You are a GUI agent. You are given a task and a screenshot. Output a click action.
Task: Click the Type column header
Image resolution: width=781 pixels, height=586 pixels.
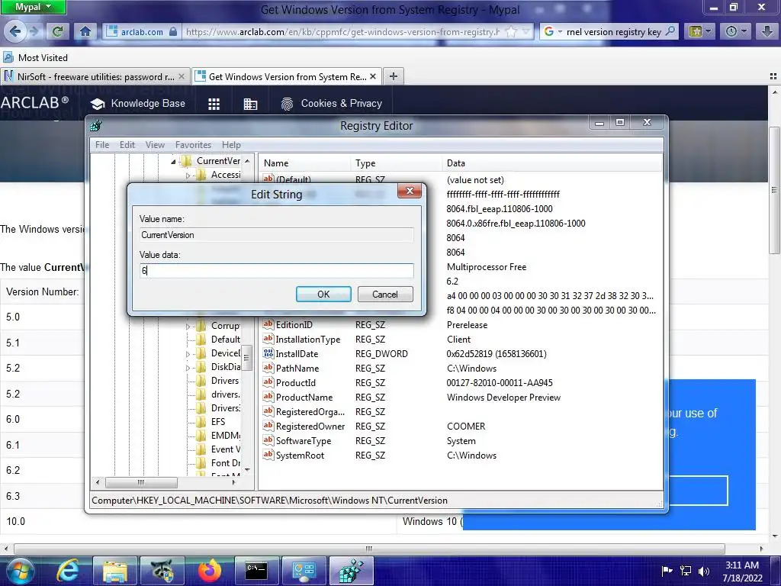click(396, 163)
